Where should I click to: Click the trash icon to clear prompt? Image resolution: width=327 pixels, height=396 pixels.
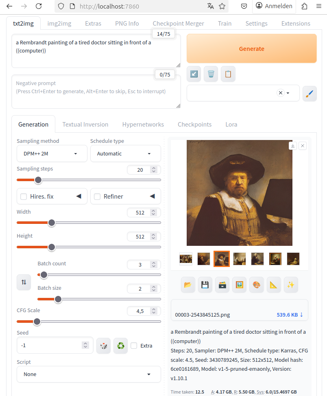(x=211, y=74)
